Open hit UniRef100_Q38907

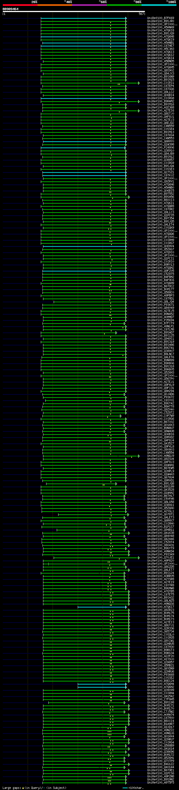pos(161,351)
